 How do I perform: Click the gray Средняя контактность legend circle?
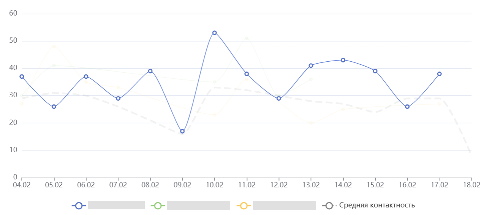pos(329,206)
